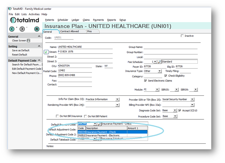Click Save as Default in sidebar
Image resolution: width=225 pixels, height=163 pixels.
coord(21,50)
